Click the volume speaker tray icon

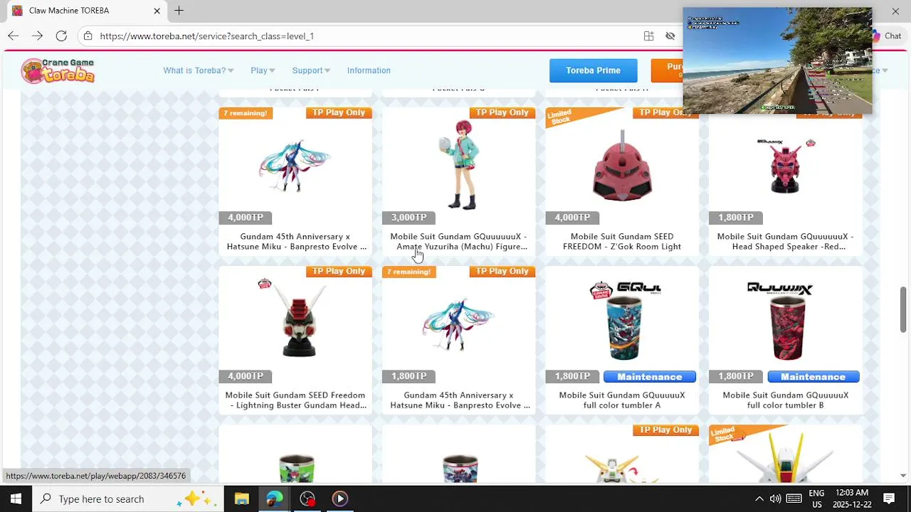(776, 498)
